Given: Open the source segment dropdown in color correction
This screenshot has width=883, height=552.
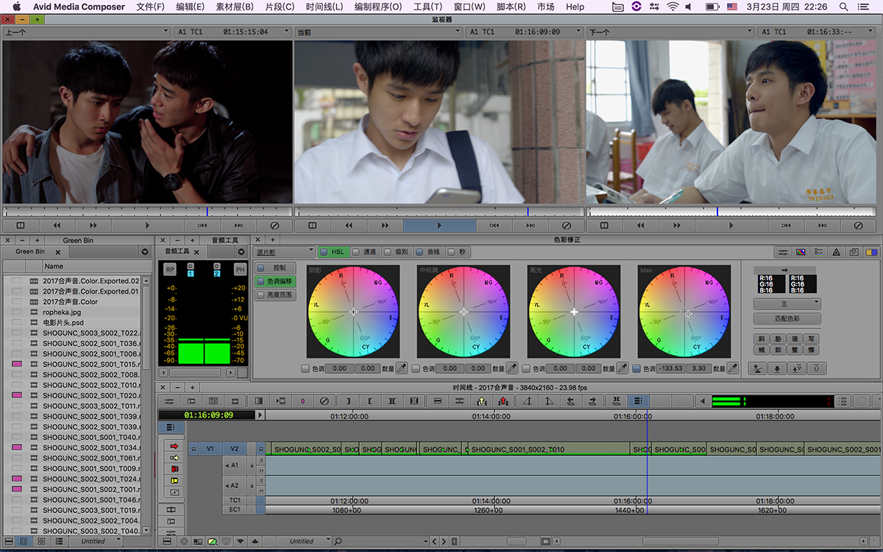Looking at the screenshot, I should 284,252.
